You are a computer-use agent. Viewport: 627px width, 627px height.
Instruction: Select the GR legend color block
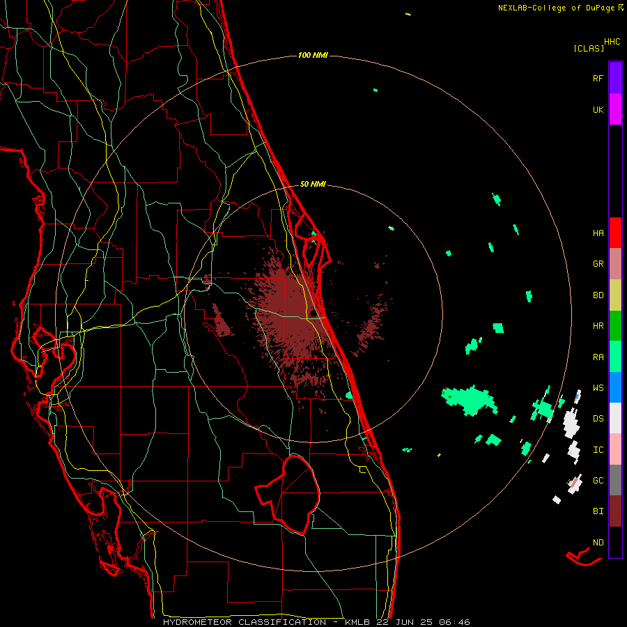point(615,264)
